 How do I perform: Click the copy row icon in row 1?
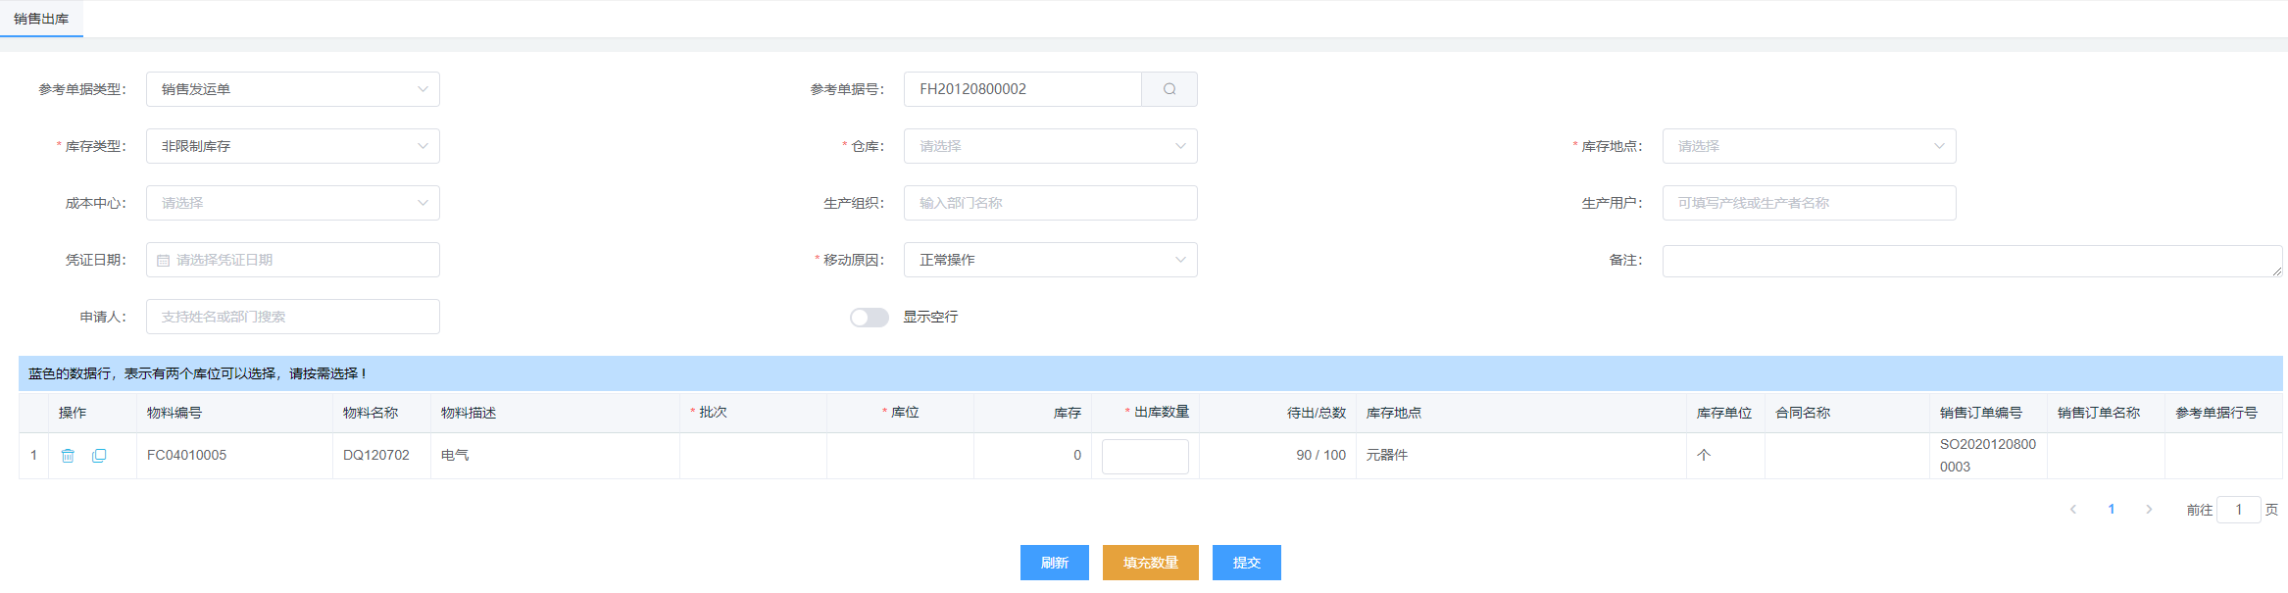pos(99,456)
